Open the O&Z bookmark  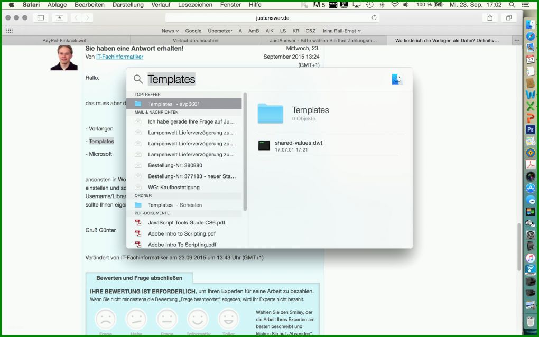pos(310,31)
